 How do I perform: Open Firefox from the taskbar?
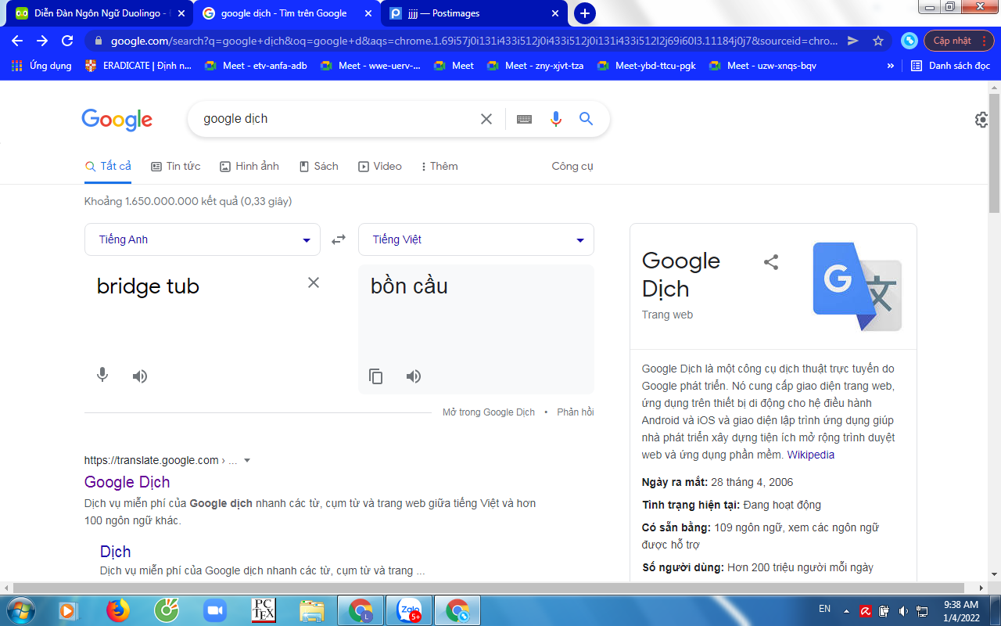pyautogui.click(x=118, y=610)
